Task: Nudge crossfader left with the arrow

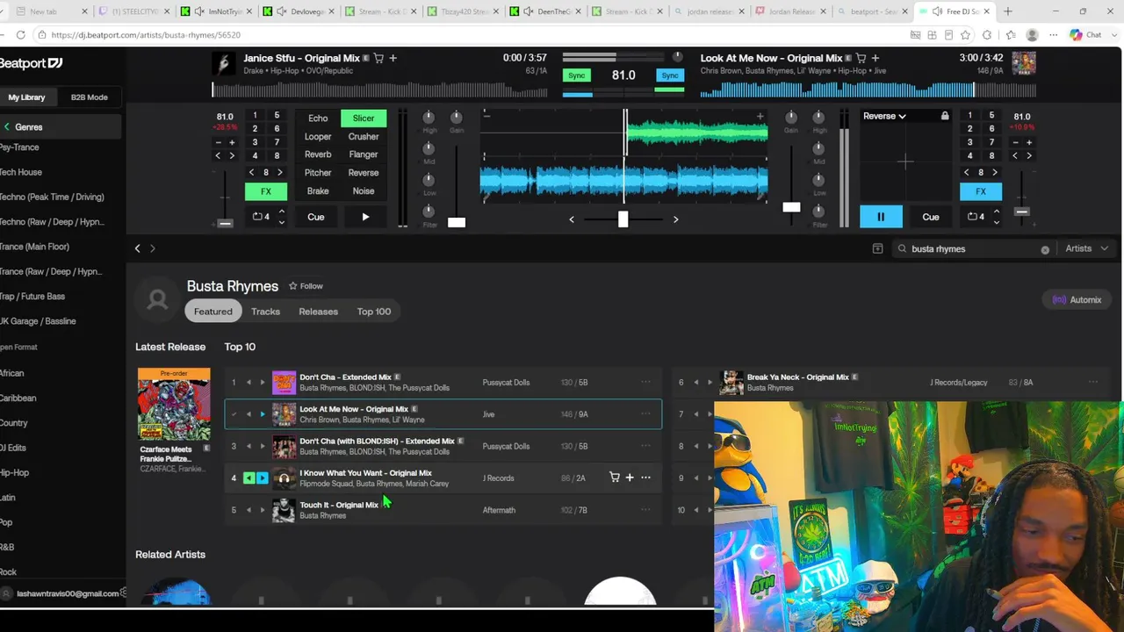Action: pyautogui.click(x=572, y=219)
